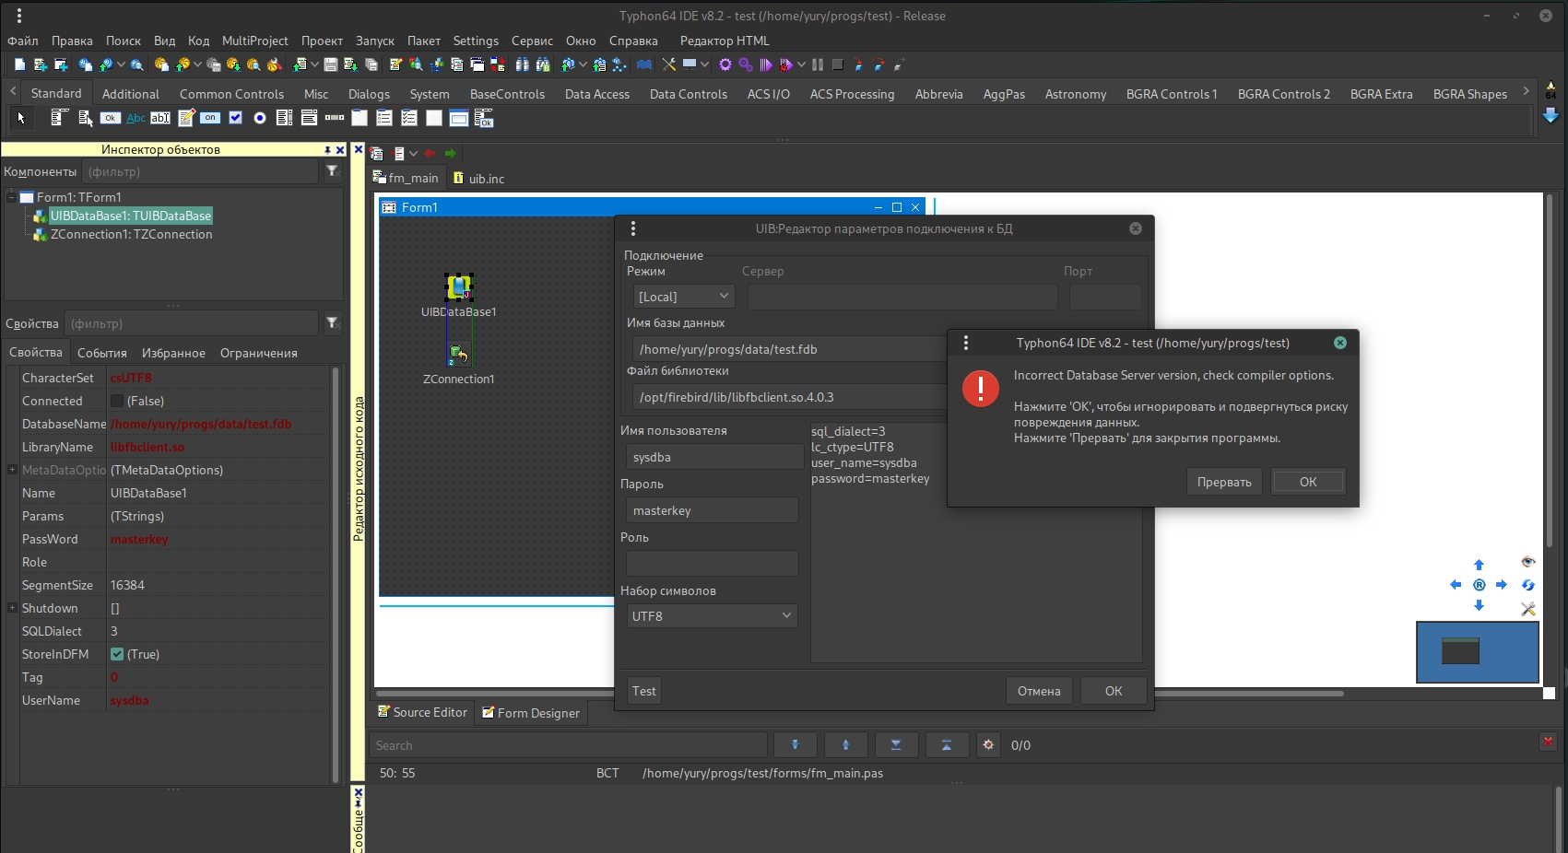
Task: Select ZConnection1 component icon on Form1
Action: tap(458, 354)
